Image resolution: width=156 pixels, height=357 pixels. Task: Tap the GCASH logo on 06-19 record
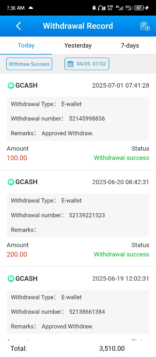pos(11,278)
